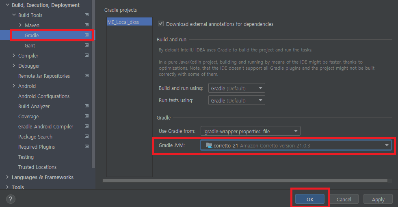Viewport: 398px width, 207px height.
Task: Click project-level settings icon beside Compiler
Action: point(87,55)
